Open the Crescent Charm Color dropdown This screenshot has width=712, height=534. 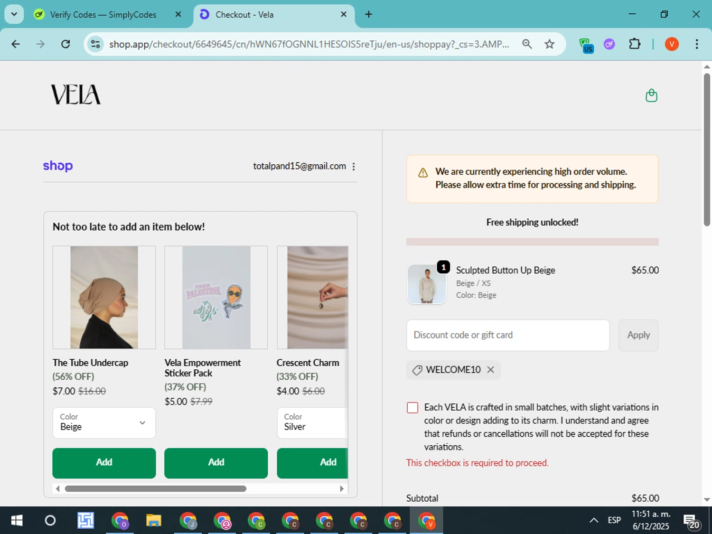pyautogui.click(x=312, y=422)
